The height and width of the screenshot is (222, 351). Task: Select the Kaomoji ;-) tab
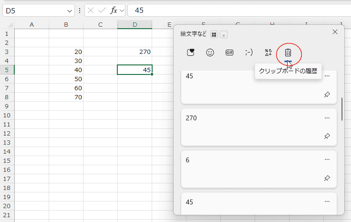point(249,53)
